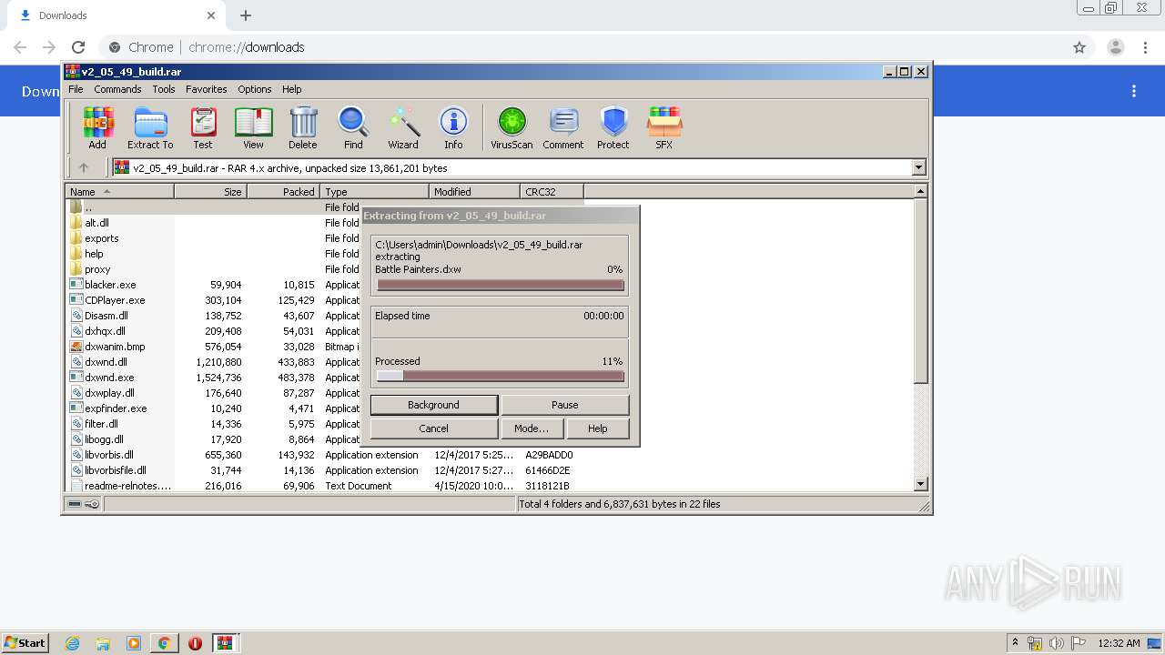Go up one folder level arrow
The width and height of the screenshot is (1165, 655).
coord(84,167)
